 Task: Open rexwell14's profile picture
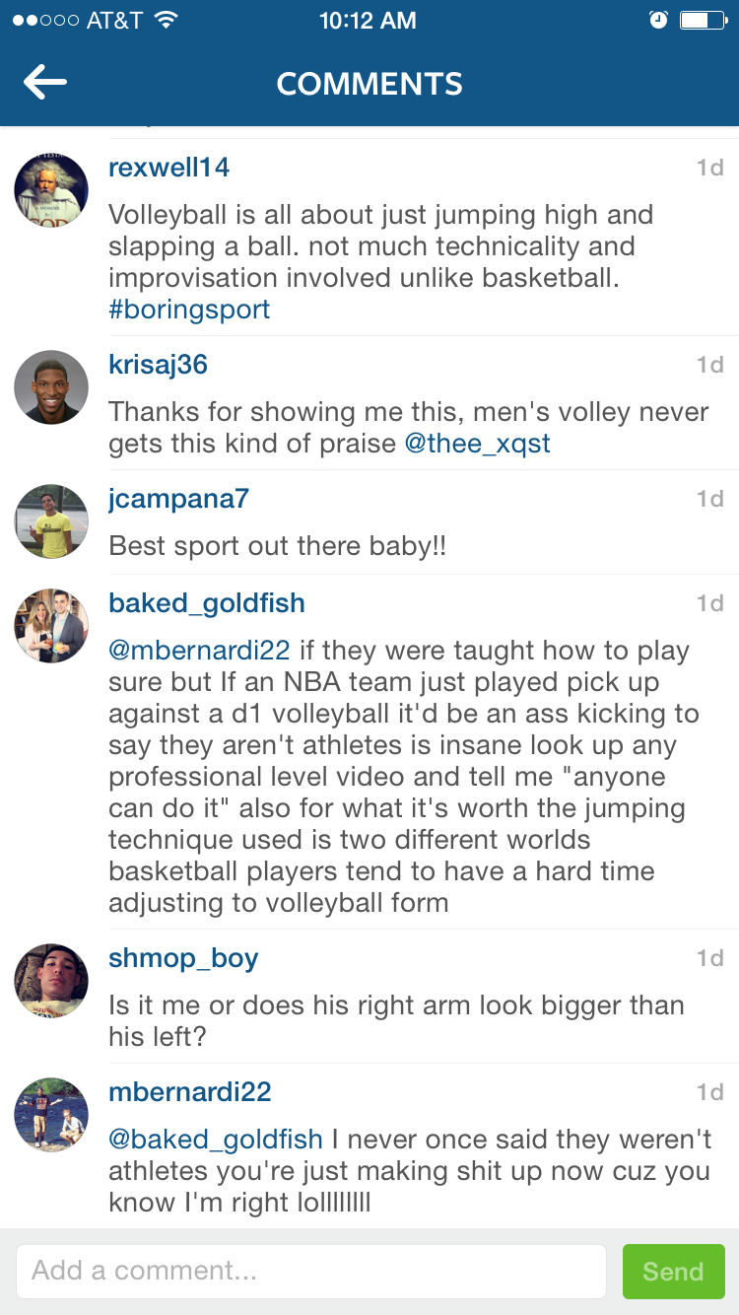tap(51, 190)
